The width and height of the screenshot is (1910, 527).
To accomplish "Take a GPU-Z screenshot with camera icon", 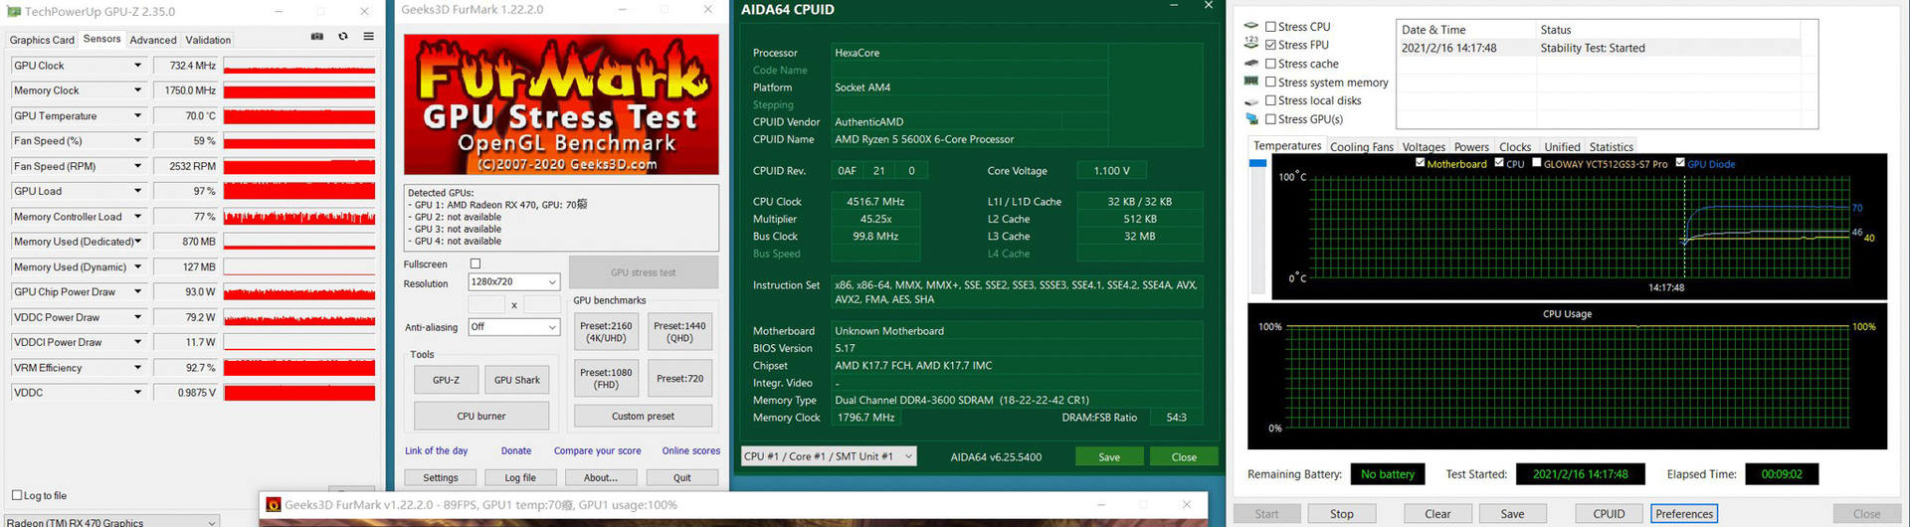I will pos(317,37).
